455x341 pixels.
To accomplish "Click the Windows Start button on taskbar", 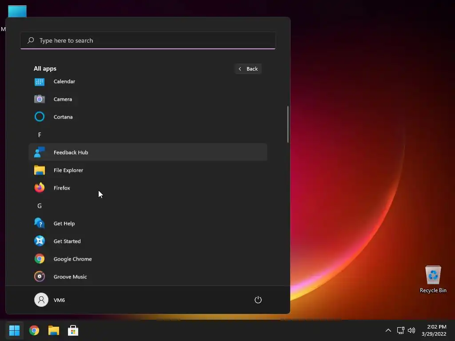I will point(14,330).
